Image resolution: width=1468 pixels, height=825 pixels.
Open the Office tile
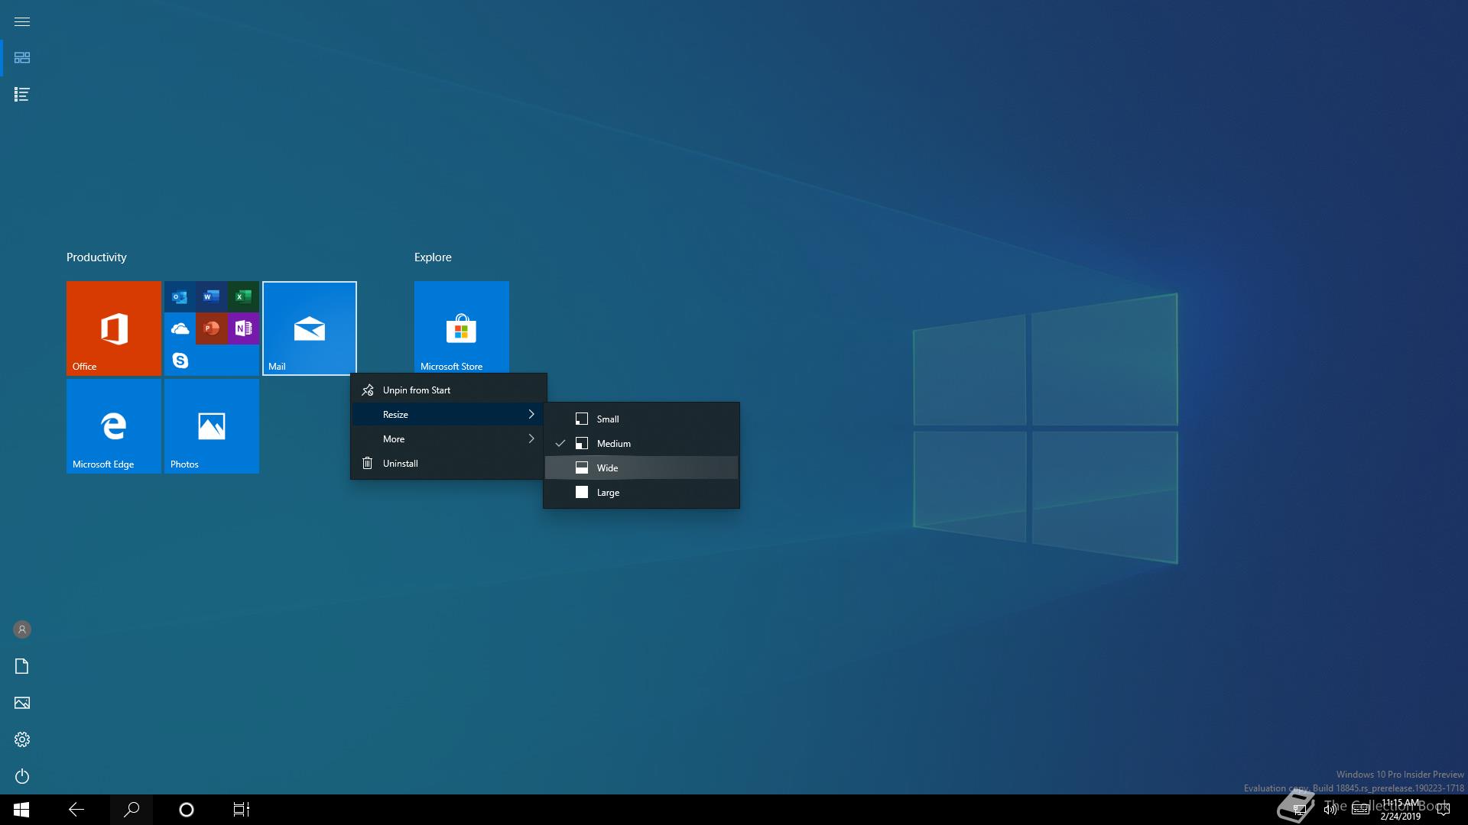coord(114,328)
